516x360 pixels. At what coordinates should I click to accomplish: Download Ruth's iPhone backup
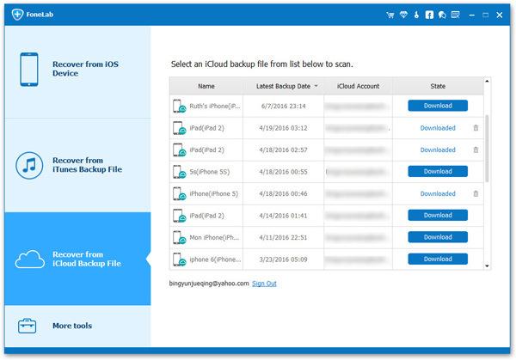click(x=438, y=106)
